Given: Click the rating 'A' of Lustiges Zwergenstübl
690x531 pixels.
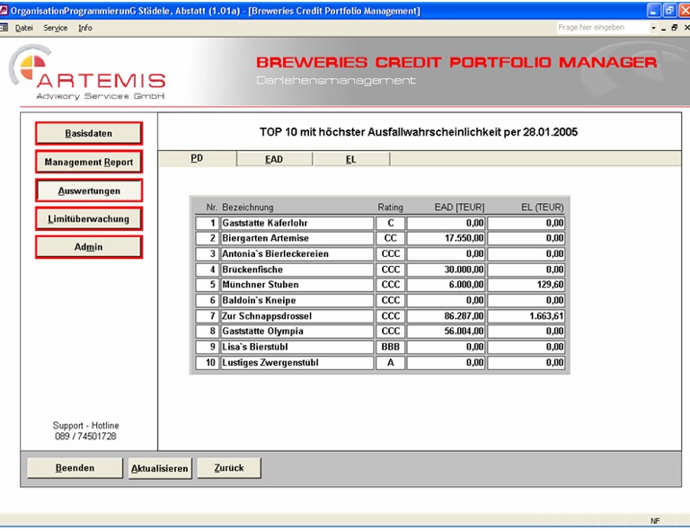Looking at the screenshot, I should click(x=390, y=362).
